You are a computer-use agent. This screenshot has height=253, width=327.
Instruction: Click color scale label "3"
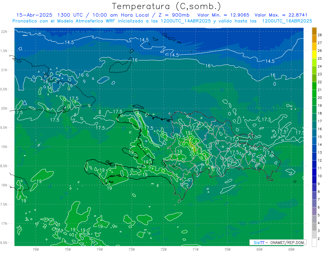(319, 231)
